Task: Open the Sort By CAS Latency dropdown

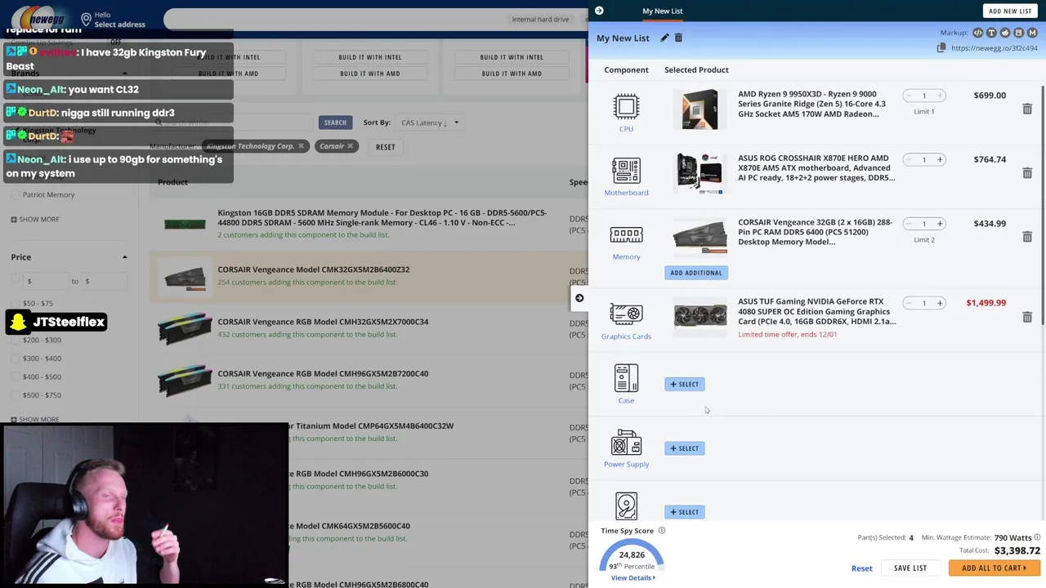Action: tap(430, 122)
